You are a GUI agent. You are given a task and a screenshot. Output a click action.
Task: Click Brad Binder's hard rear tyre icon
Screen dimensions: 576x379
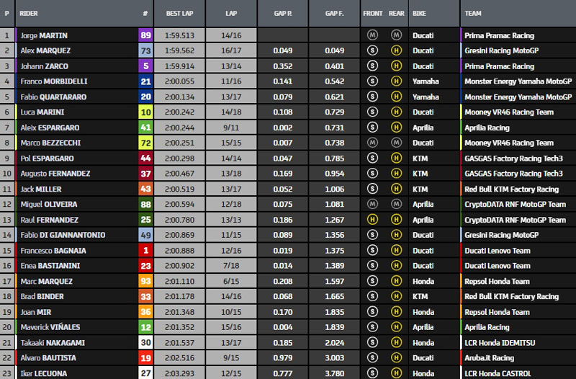(395, 296)
